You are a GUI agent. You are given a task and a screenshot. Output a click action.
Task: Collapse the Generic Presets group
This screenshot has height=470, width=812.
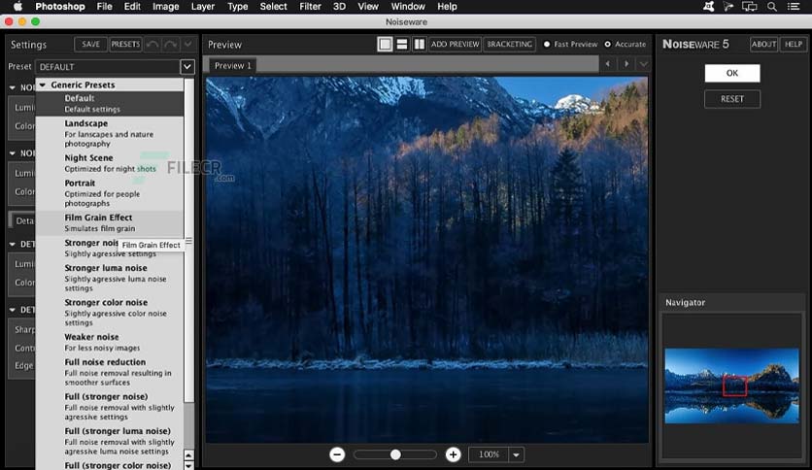[43, 84]
